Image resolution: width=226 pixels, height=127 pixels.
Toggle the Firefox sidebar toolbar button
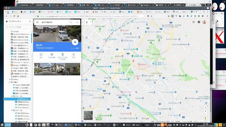tap(173, 16)
